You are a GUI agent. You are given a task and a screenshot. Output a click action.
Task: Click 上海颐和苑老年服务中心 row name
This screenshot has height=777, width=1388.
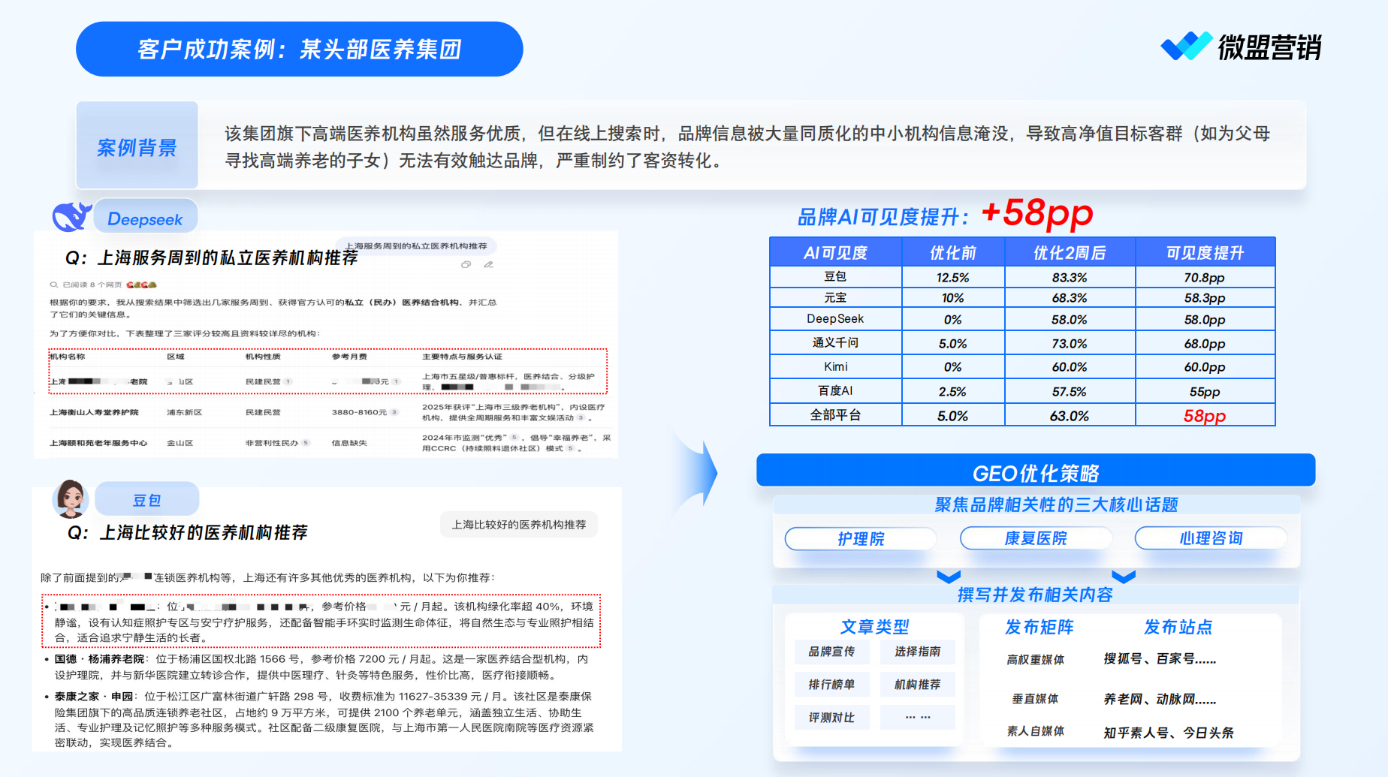click(98, 443)
